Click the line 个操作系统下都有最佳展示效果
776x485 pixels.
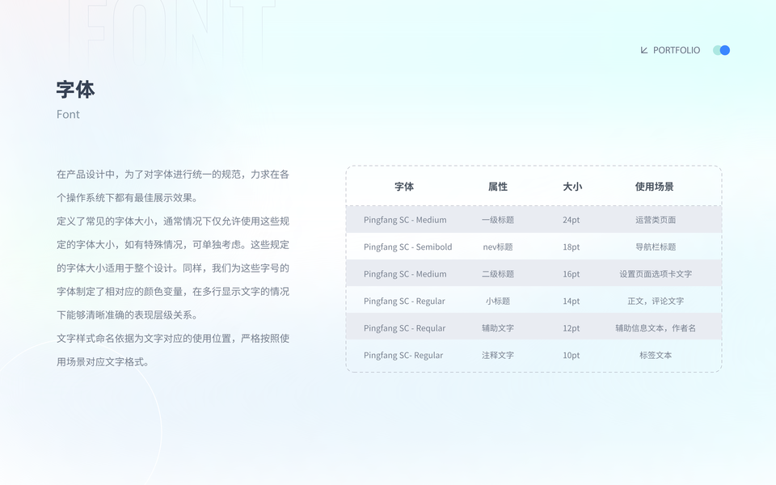point(129,197)
